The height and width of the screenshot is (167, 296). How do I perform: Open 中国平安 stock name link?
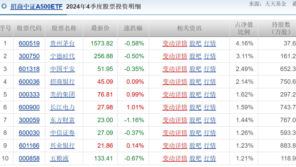[62, 69]
